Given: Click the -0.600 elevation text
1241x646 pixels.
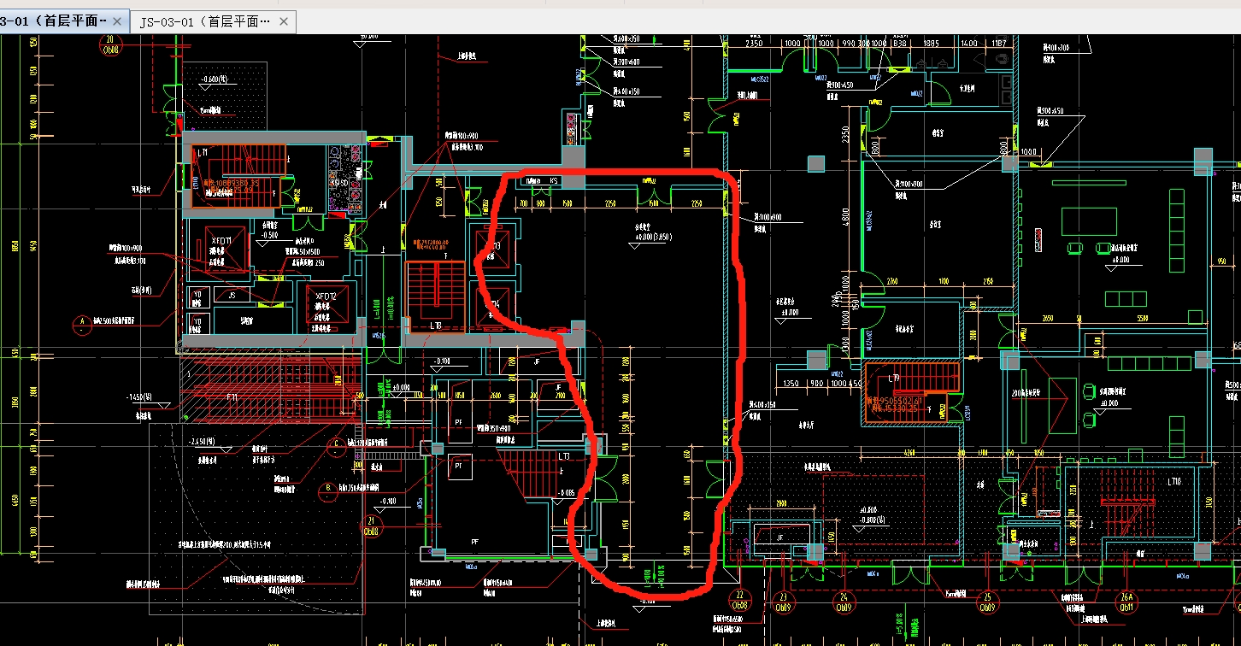Looking at the screenshot, I should point(215,79).
